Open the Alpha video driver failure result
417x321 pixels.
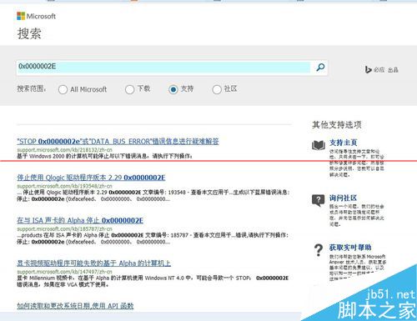coord(94,263)
